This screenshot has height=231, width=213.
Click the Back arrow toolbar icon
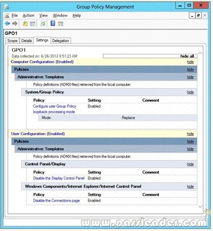click(7, 23)
